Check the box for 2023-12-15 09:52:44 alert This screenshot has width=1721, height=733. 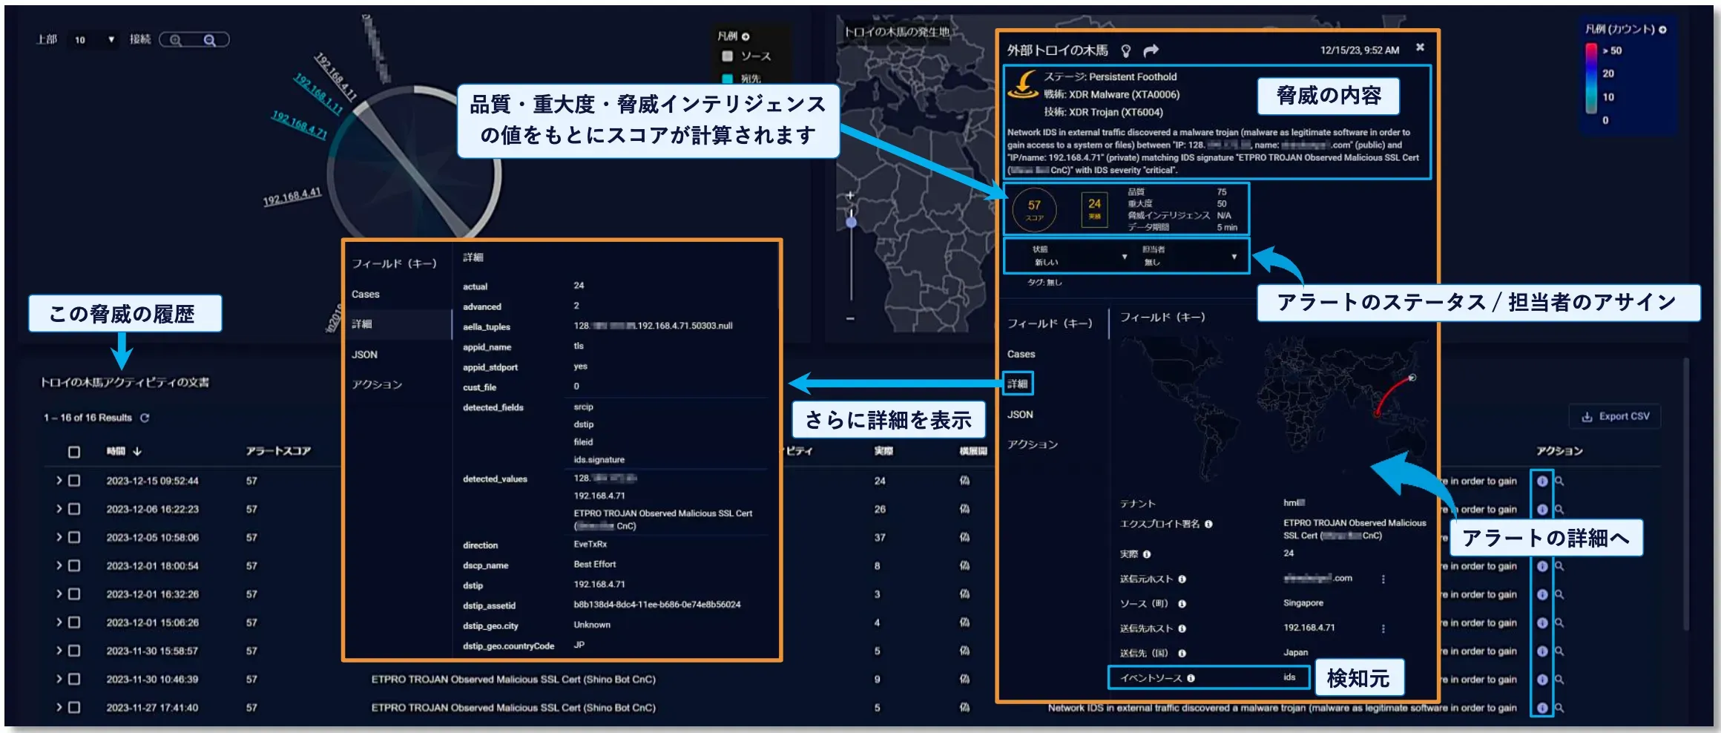click(x=74, y=481)
